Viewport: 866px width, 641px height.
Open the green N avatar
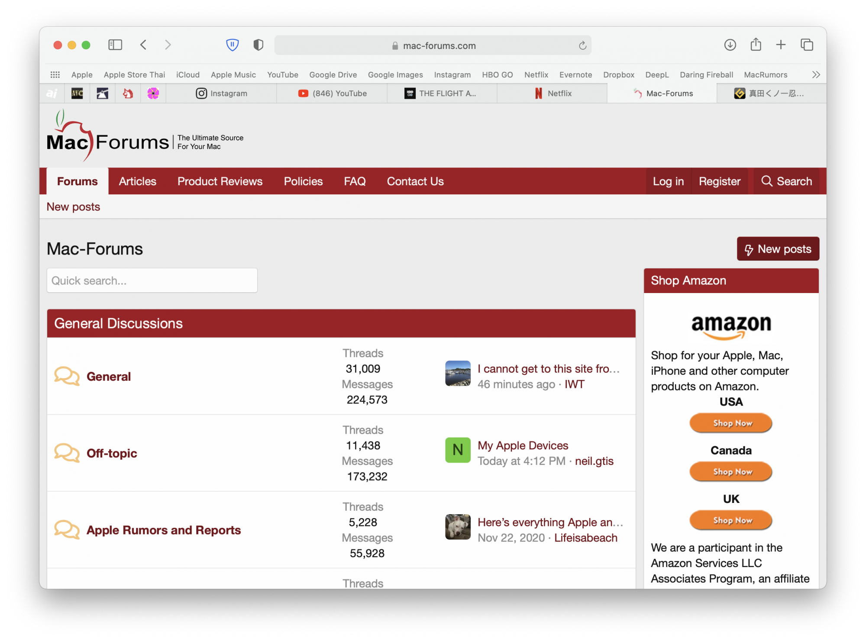pos(458,450)
